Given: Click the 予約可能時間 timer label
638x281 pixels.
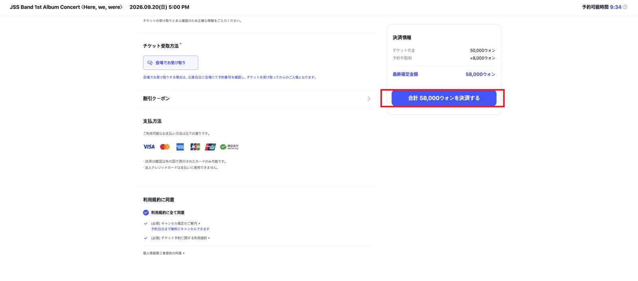Looking at the screenshot, I should 595,7.
